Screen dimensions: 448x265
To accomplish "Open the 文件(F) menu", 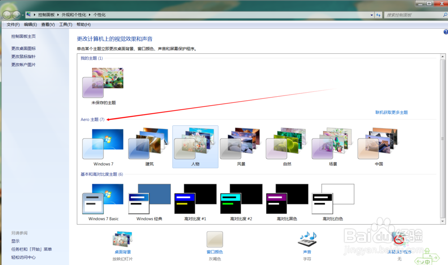I will click(13, 25).
